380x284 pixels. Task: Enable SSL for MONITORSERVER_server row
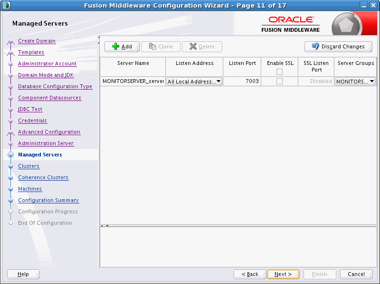[x=279, y=81]
